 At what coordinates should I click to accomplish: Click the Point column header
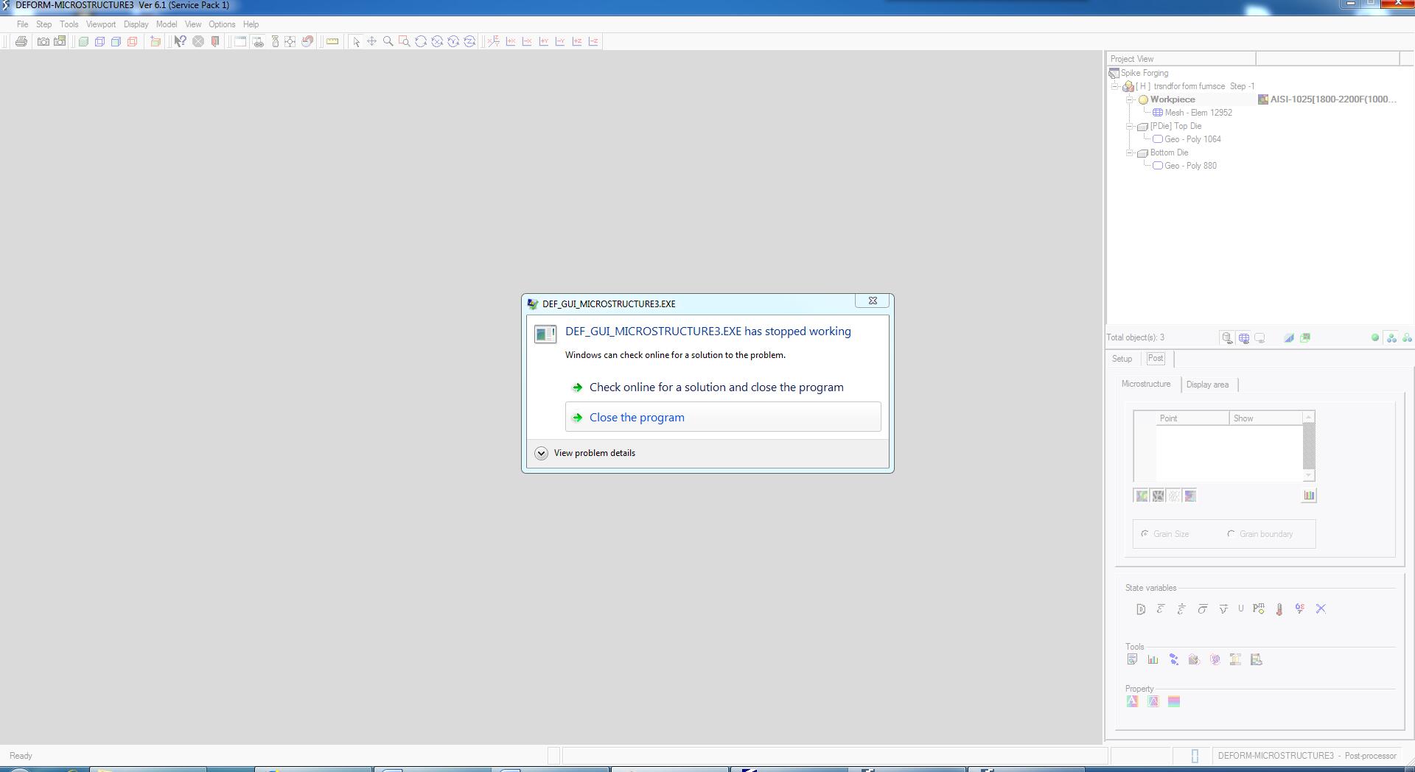[x=1192, y=418]
